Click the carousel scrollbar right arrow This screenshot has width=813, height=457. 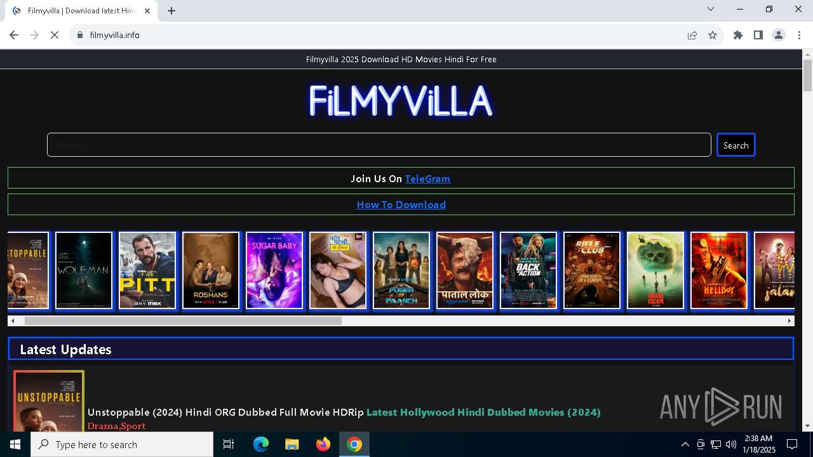click(789, 321)
